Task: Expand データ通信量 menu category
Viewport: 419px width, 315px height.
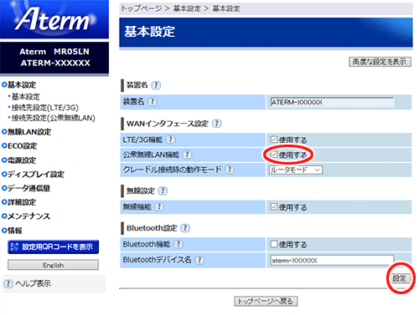Action: 26,188
